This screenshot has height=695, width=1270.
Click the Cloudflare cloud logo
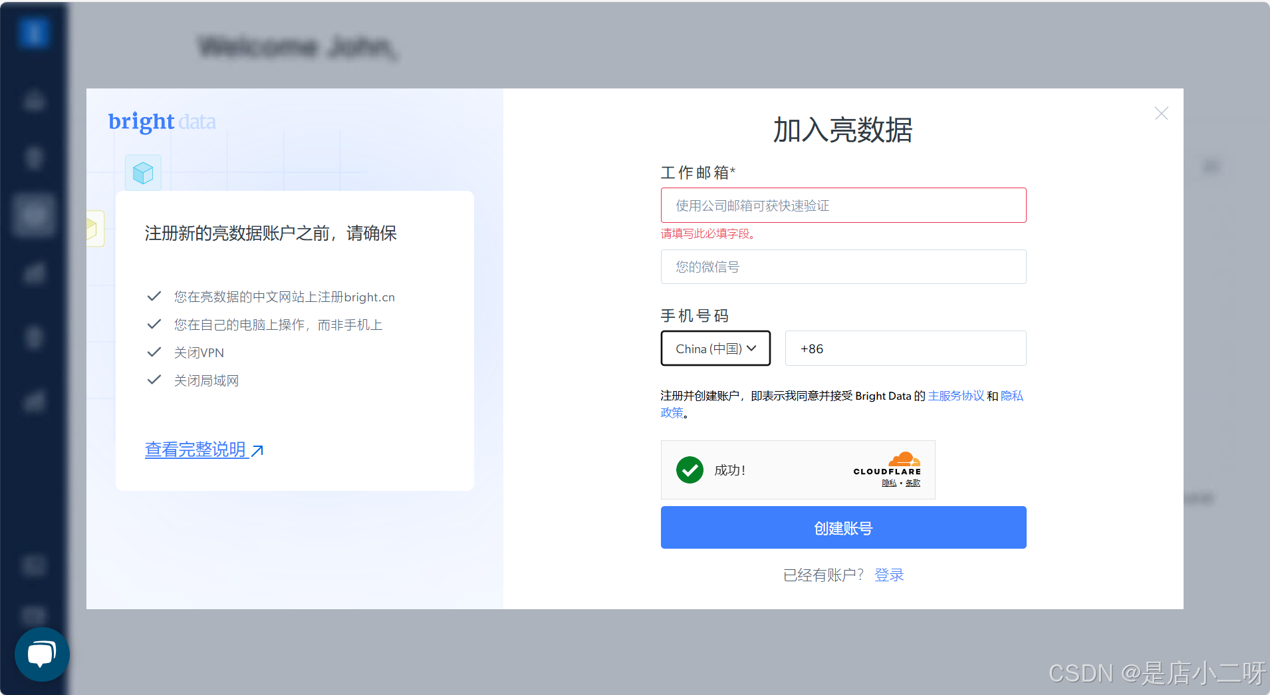[904, 460]
